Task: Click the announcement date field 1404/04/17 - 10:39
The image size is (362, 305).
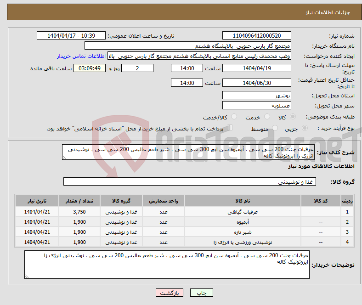Action: click(71, 35)
